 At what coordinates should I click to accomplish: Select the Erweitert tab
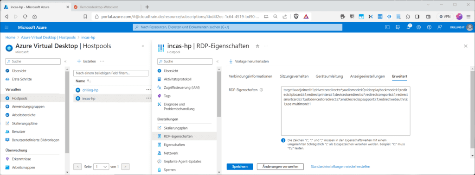(x=399, y=76)
